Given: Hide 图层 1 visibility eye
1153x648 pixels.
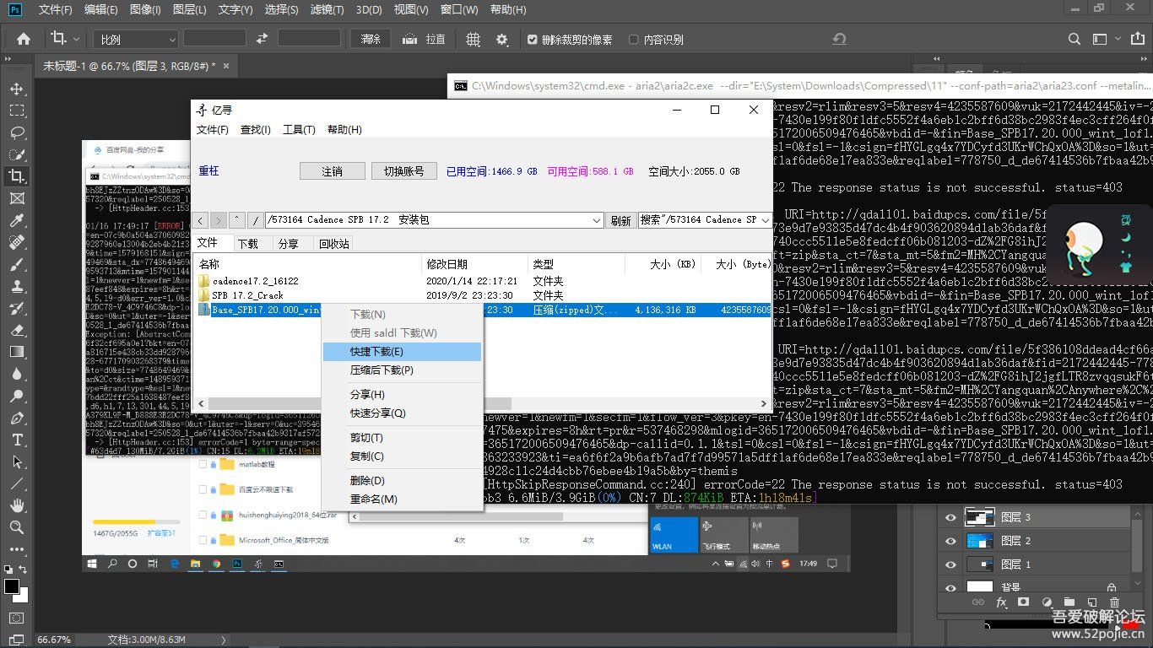Looking at the screenshot, I should [951, 564].
